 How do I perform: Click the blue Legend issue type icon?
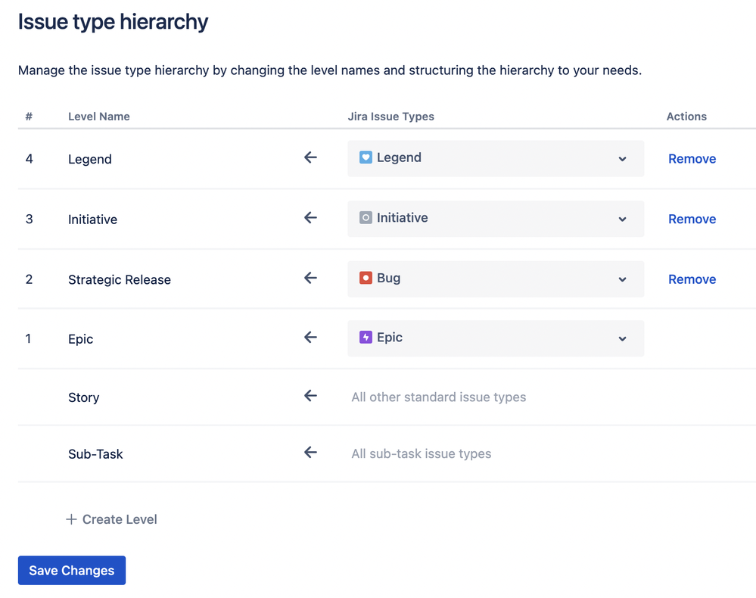(366, 157)
